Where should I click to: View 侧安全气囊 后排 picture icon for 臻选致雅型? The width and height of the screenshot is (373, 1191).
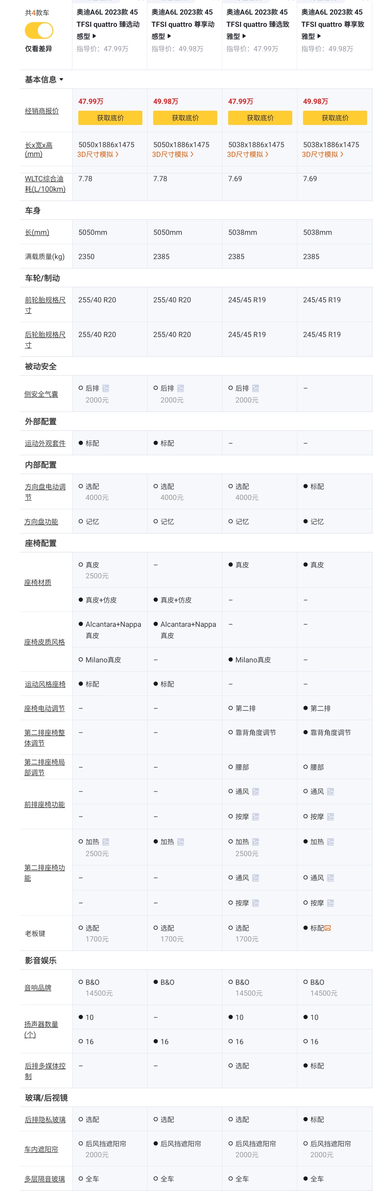(256, 388)
